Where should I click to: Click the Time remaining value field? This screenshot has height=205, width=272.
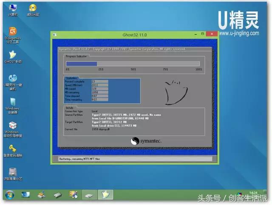pos(100,99)
